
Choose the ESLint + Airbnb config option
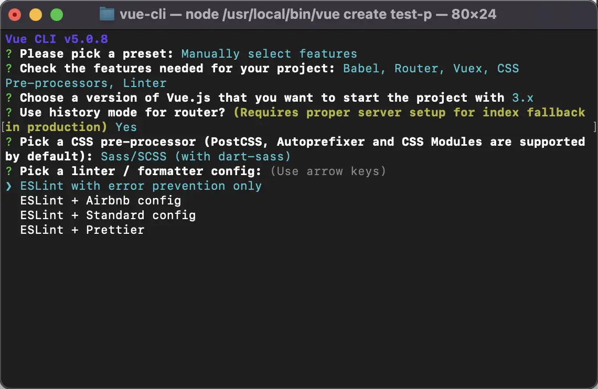(x=100, y=201)
